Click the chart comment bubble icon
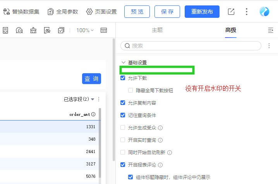Image resolution: width=278 pixels, height=184 pixels. click(19, 30)
